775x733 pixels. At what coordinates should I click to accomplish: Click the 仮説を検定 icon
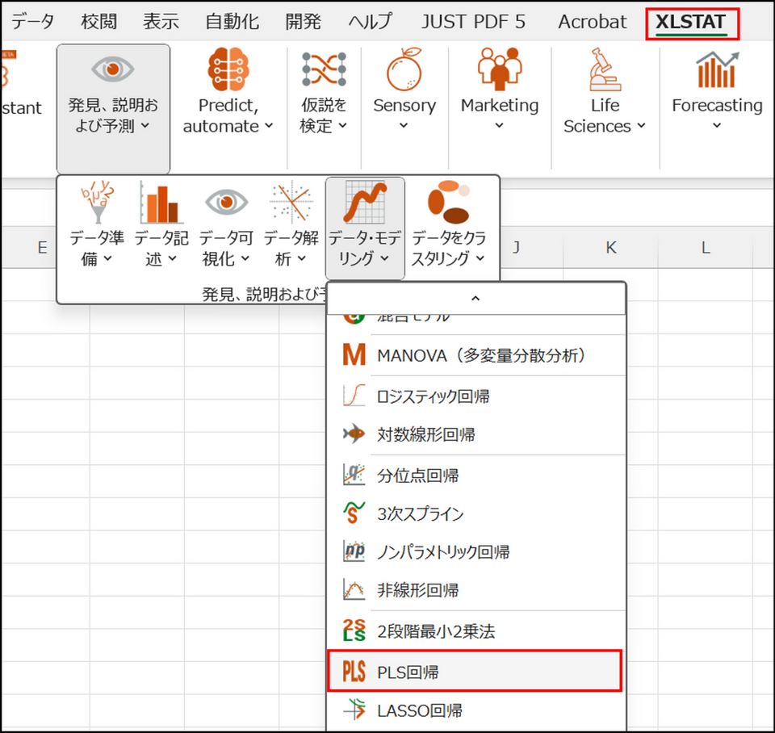tap(324, 71)
